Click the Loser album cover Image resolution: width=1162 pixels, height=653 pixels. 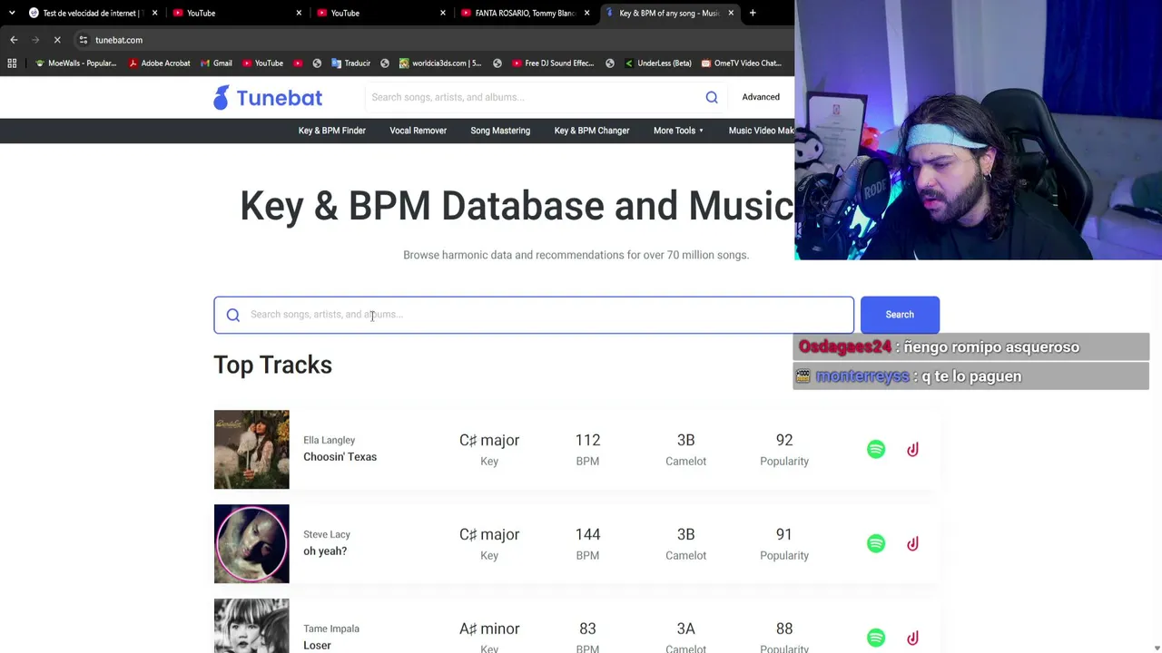[251, 626]
